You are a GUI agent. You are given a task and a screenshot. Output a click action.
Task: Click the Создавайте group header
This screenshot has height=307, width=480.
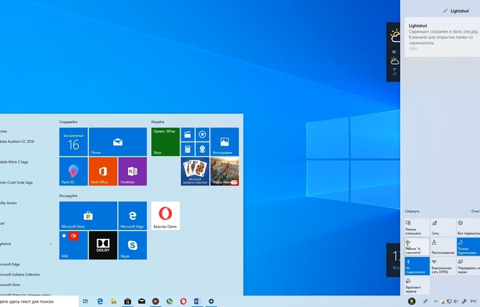coord(68,122)
